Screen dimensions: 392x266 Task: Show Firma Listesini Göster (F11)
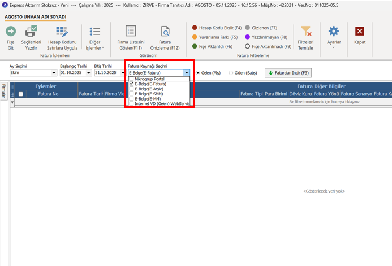tap(131, 38)
